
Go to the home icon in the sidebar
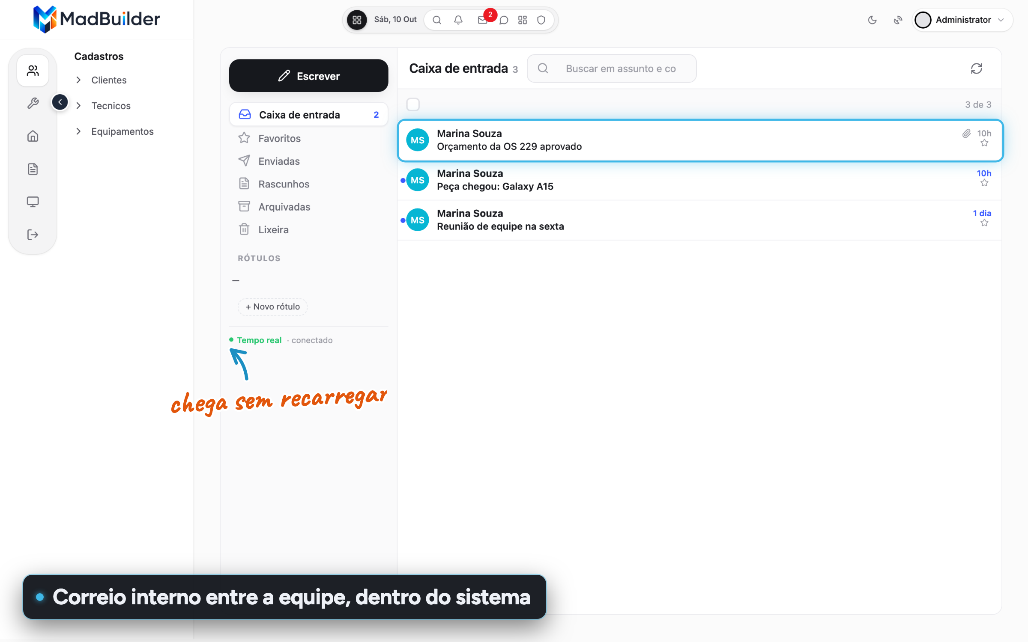pyautogui.click(x=33, y=136)
